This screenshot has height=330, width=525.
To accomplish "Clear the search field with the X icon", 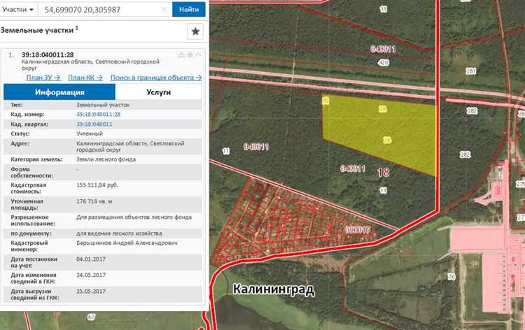I will click(164, 9).
